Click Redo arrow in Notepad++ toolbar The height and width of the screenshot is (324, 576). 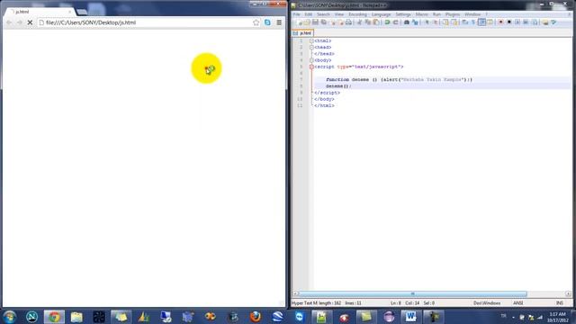click(396, 22)
